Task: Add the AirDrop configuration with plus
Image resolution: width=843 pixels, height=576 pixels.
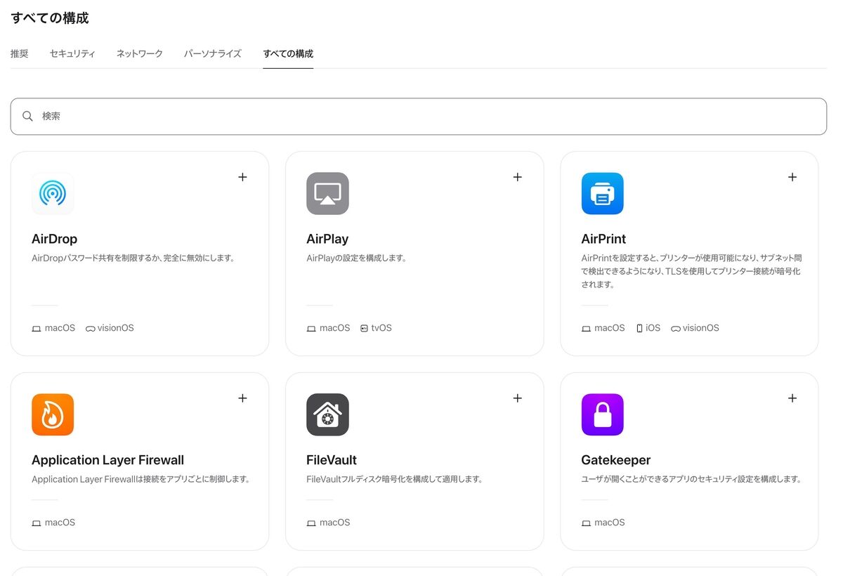Action: 242,177
